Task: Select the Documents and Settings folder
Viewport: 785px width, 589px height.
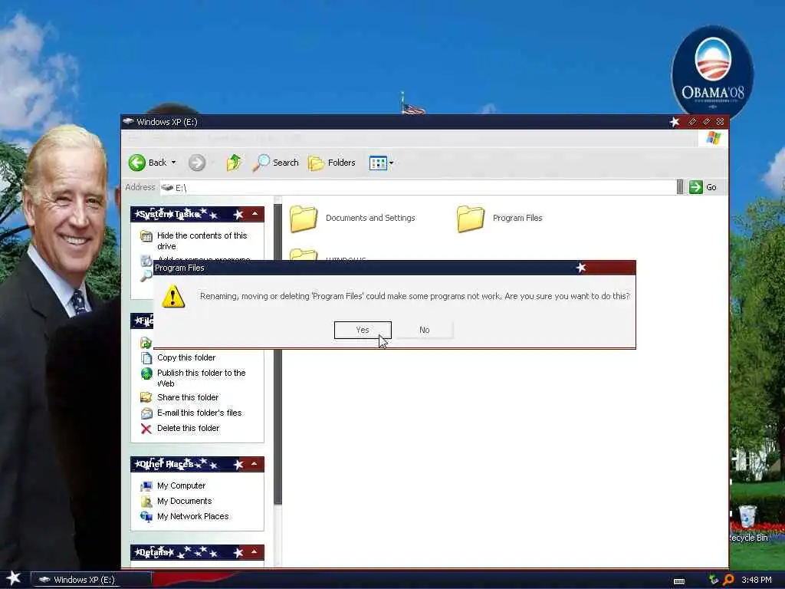Action: [x=353, y=219]
